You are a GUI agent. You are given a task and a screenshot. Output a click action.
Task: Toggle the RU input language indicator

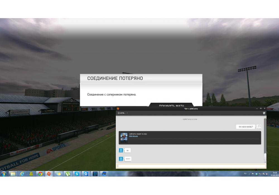(245, 174)
